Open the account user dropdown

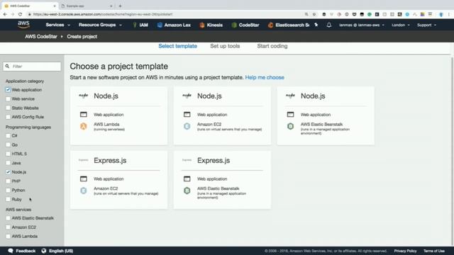(x=362, y=25)
